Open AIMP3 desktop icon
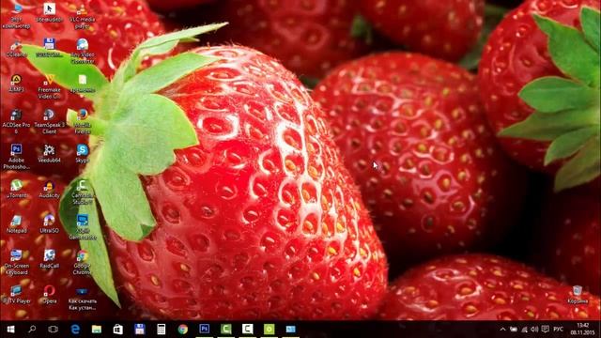This screenshot has width=601, height=338. [x=16, y=84]
